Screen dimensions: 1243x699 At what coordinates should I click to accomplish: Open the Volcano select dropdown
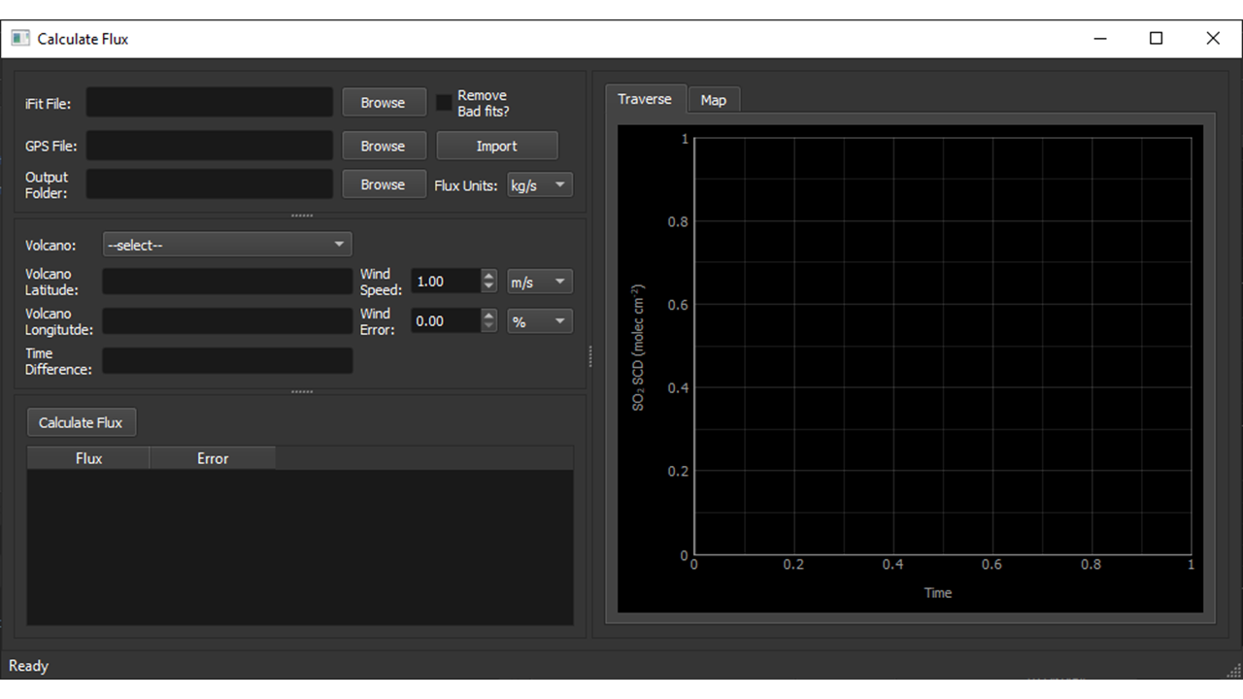[x=227, y=245]
